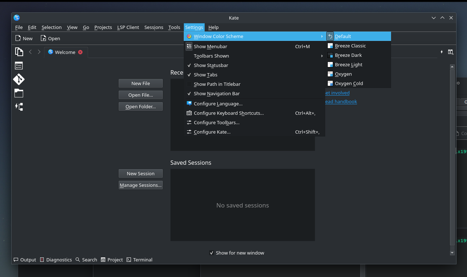467x277 pixels.
Task: Open Configure Toolbars
Action: click(x=255, y=122)
